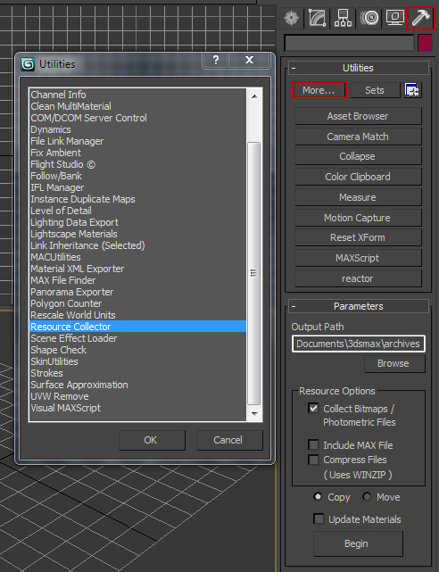Select the Move radio button

point(367,496)
